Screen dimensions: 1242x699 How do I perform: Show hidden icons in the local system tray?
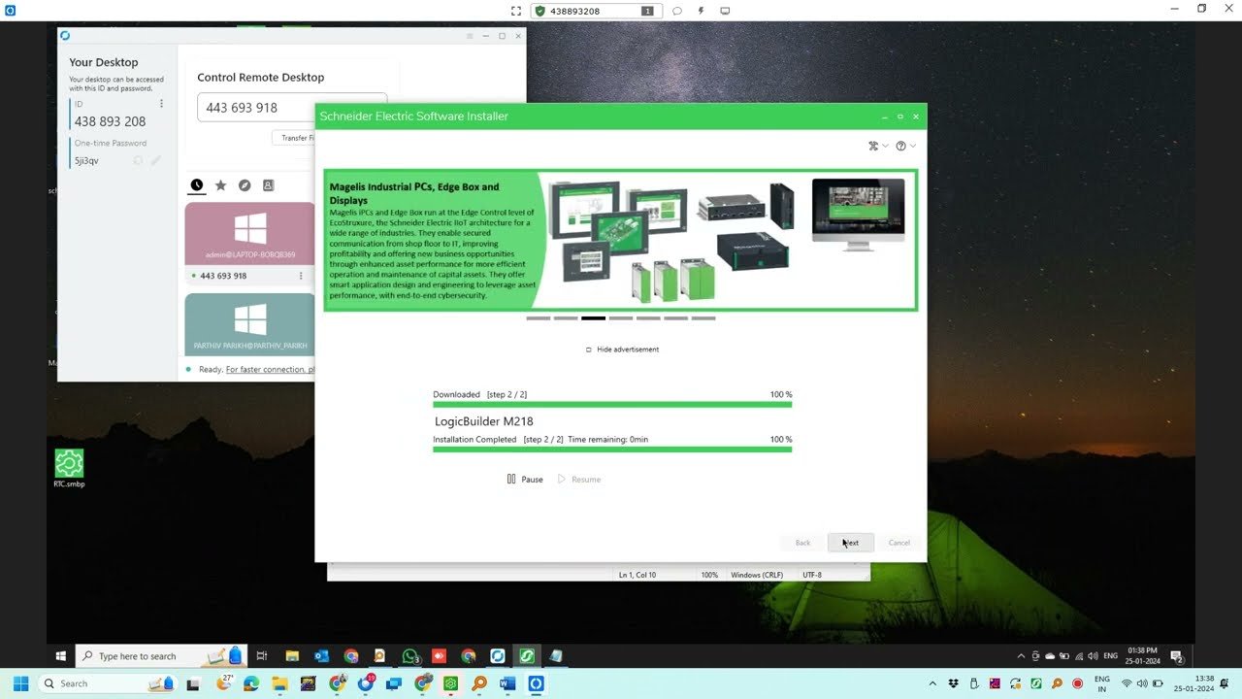point(932,684)
